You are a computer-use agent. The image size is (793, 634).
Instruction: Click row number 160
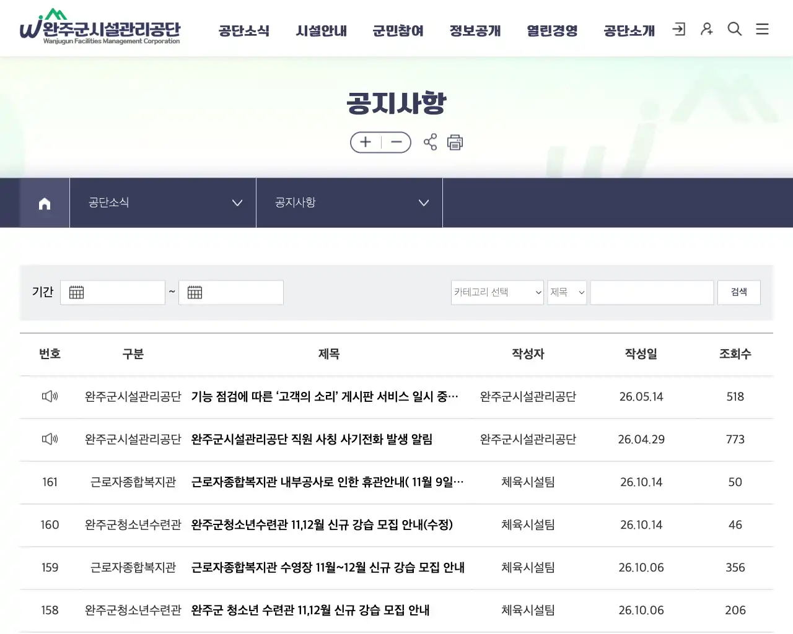(50, 524)
